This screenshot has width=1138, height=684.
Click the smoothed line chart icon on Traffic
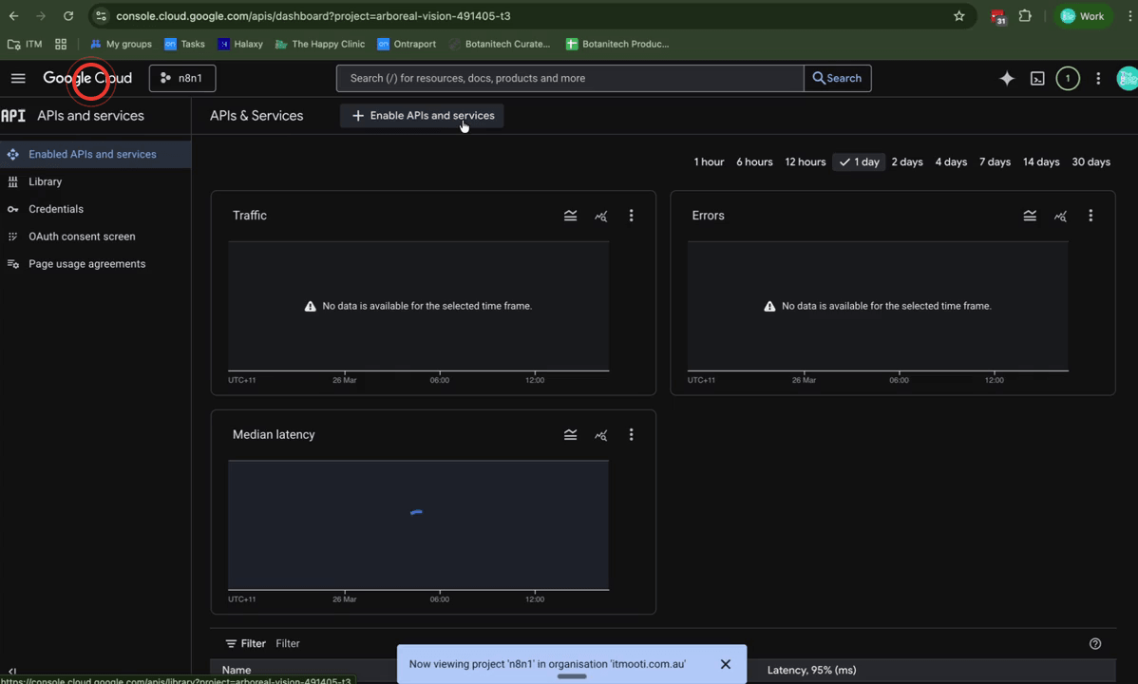[x=570, y=216]
